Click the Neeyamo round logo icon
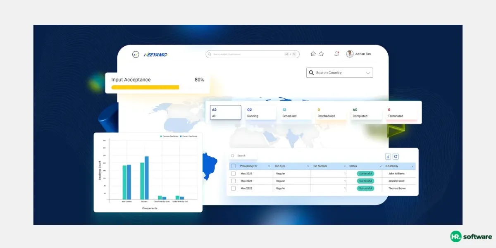496x248 pixels. pyautogui.click(x=136, y=55)
